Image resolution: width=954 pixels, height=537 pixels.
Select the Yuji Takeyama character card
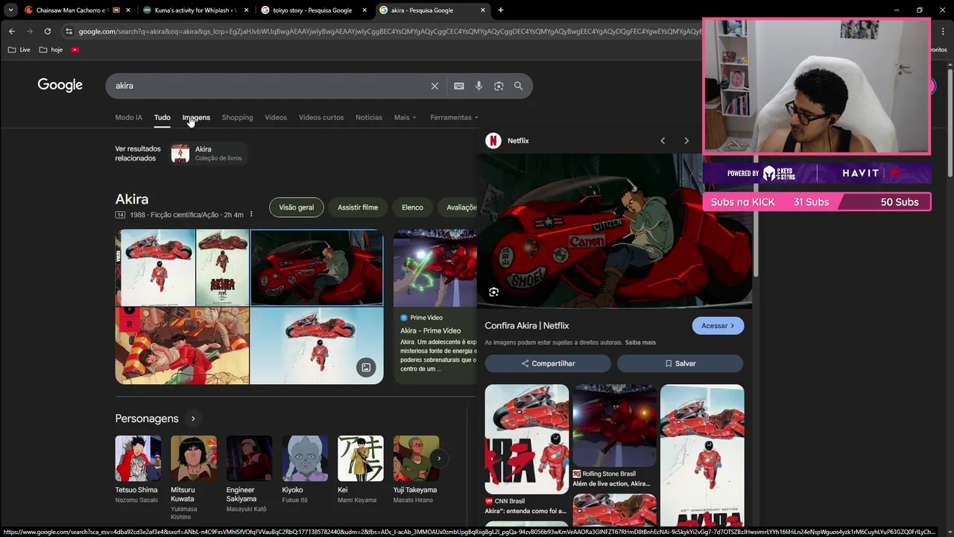[x=417, y=469]
